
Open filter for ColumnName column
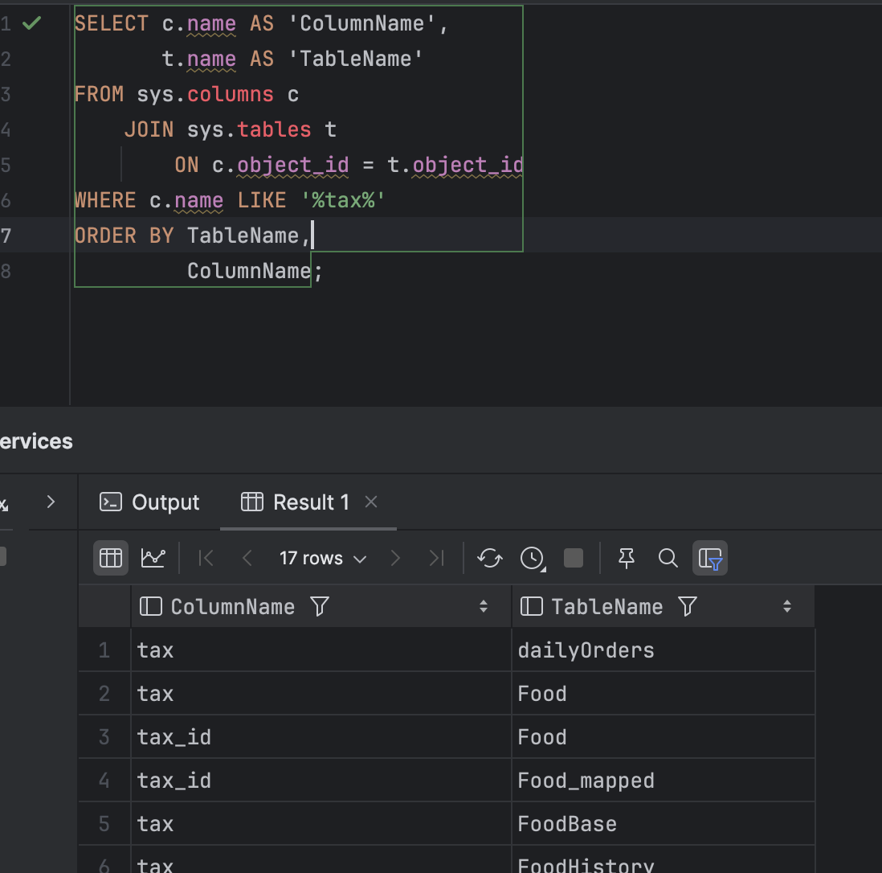click(320, 606)
